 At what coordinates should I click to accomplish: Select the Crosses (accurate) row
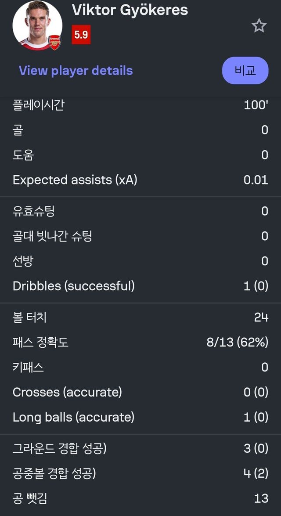pos(140,393)
